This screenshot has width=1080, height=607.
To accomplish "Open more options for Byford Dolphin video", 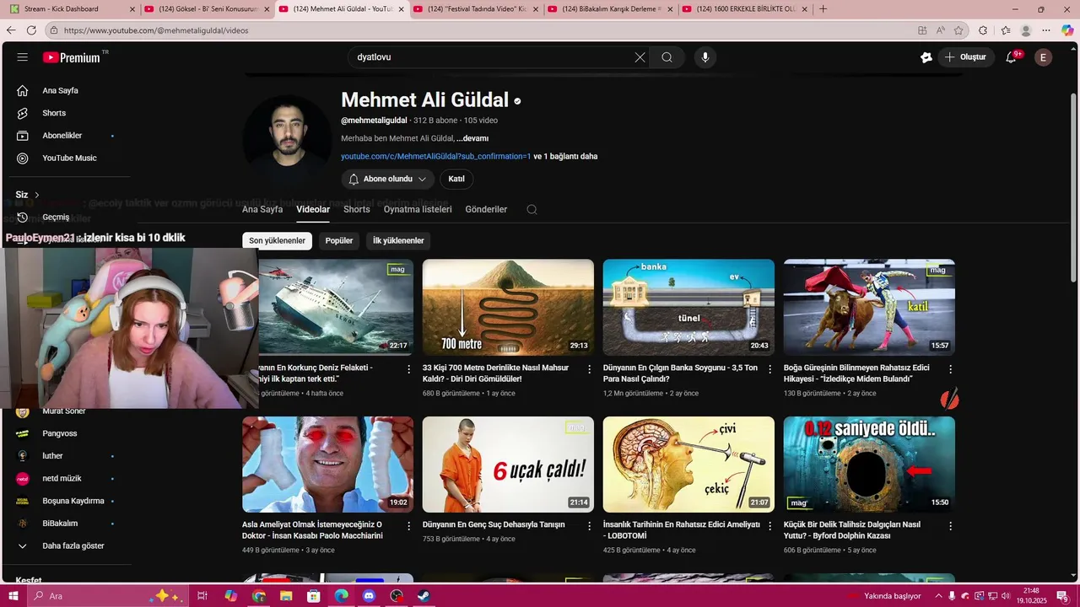I will pos(951,526).
